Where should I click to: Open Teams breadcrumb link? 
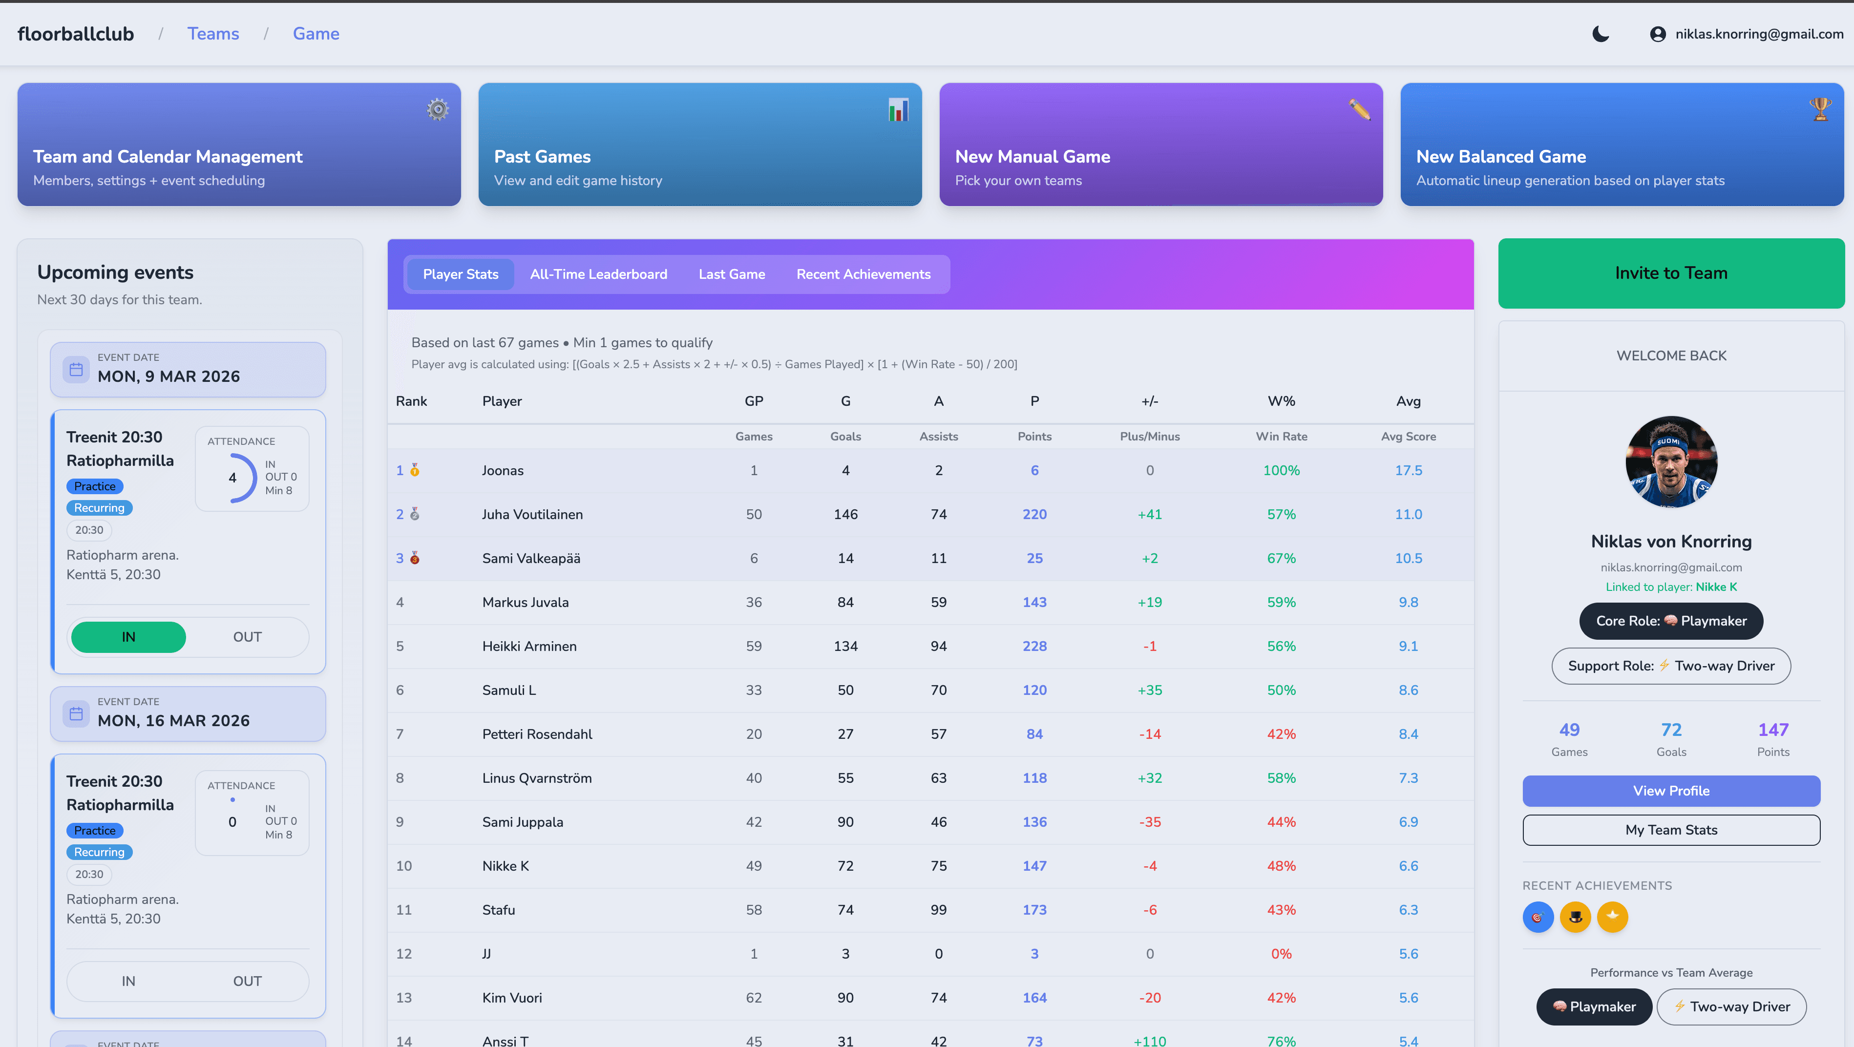click(x=213, y=34)
